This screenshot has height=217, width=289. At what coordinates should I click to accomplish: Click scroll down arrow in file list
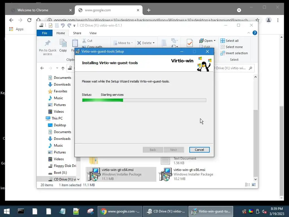click(x=255, y=179)
